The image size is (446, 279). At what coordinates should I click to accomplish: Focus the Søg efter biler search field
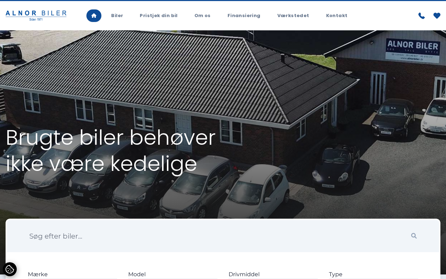pyautogui.click(x=216, y=236)
